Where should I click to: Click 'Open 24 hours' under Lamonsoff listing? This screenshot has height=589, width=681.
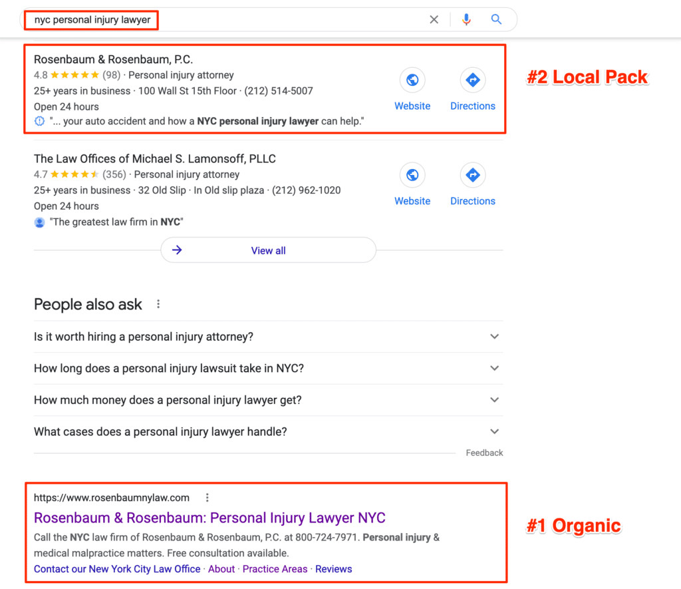point(67,206)
